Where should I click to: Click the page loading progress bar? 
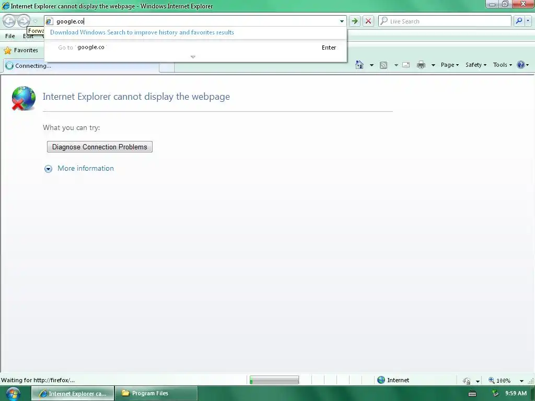pyautogui.click(x=274, y=380)
